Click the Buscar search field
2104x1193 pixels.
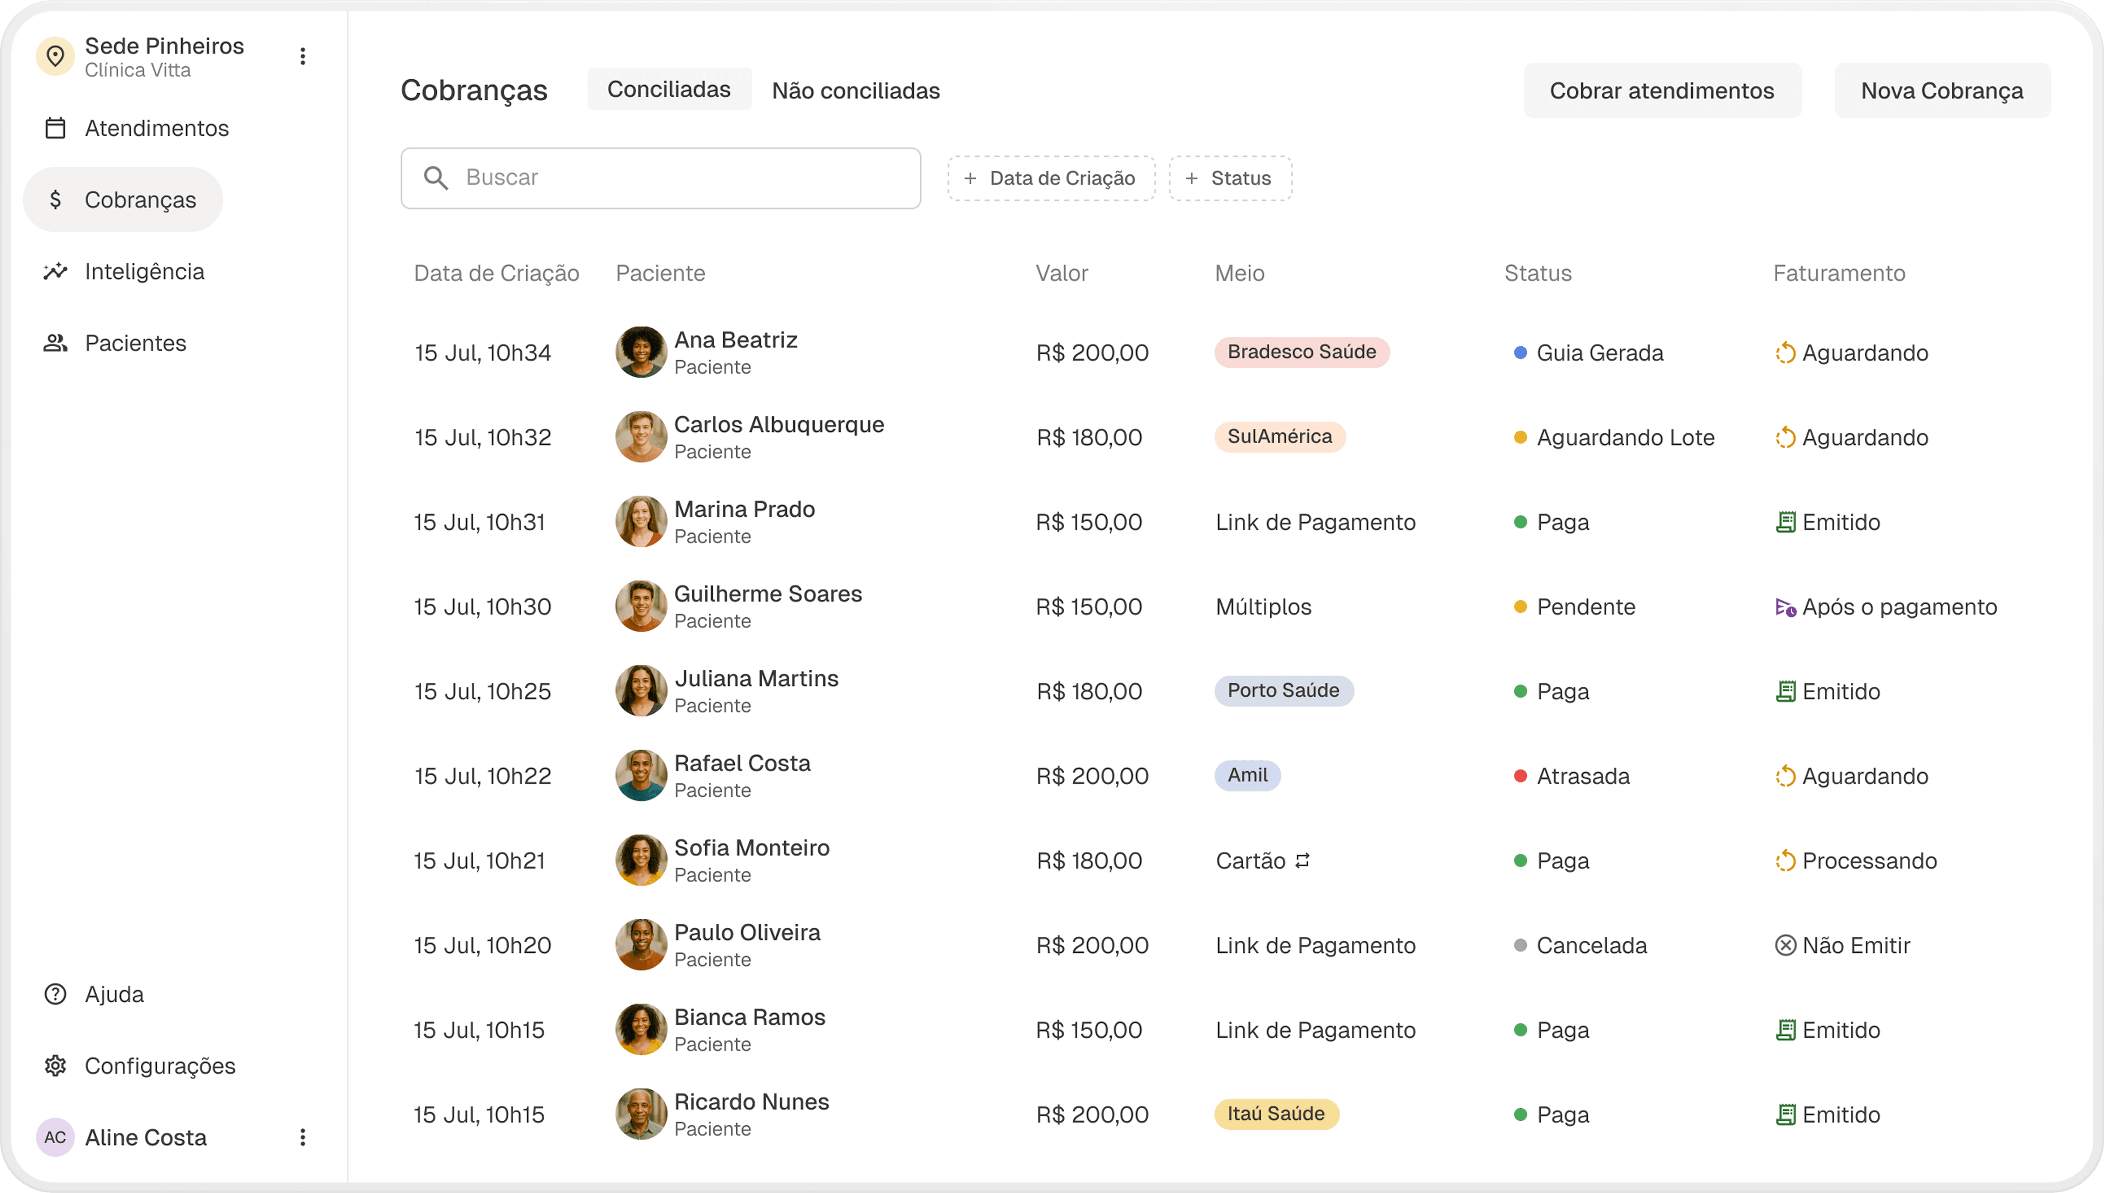coord(660,178)
